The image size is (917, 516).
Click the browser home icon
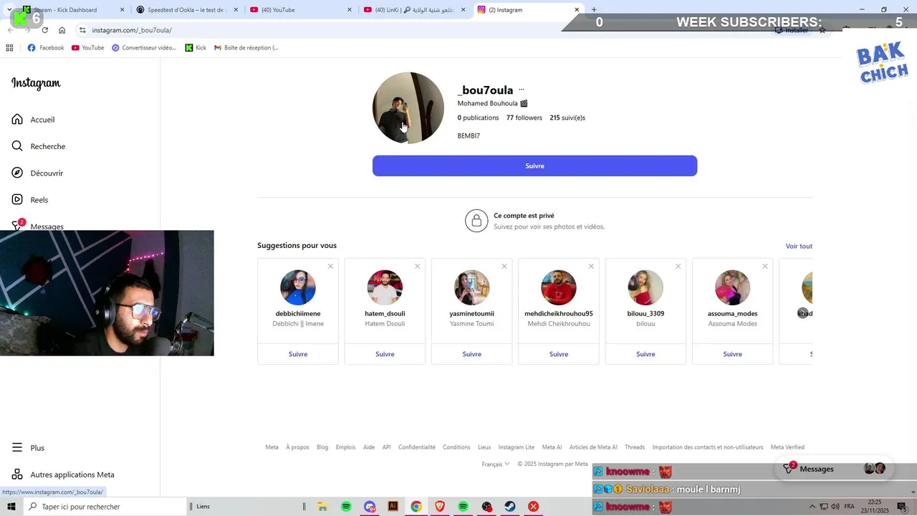pyautogui.click(x=62, y=30)
